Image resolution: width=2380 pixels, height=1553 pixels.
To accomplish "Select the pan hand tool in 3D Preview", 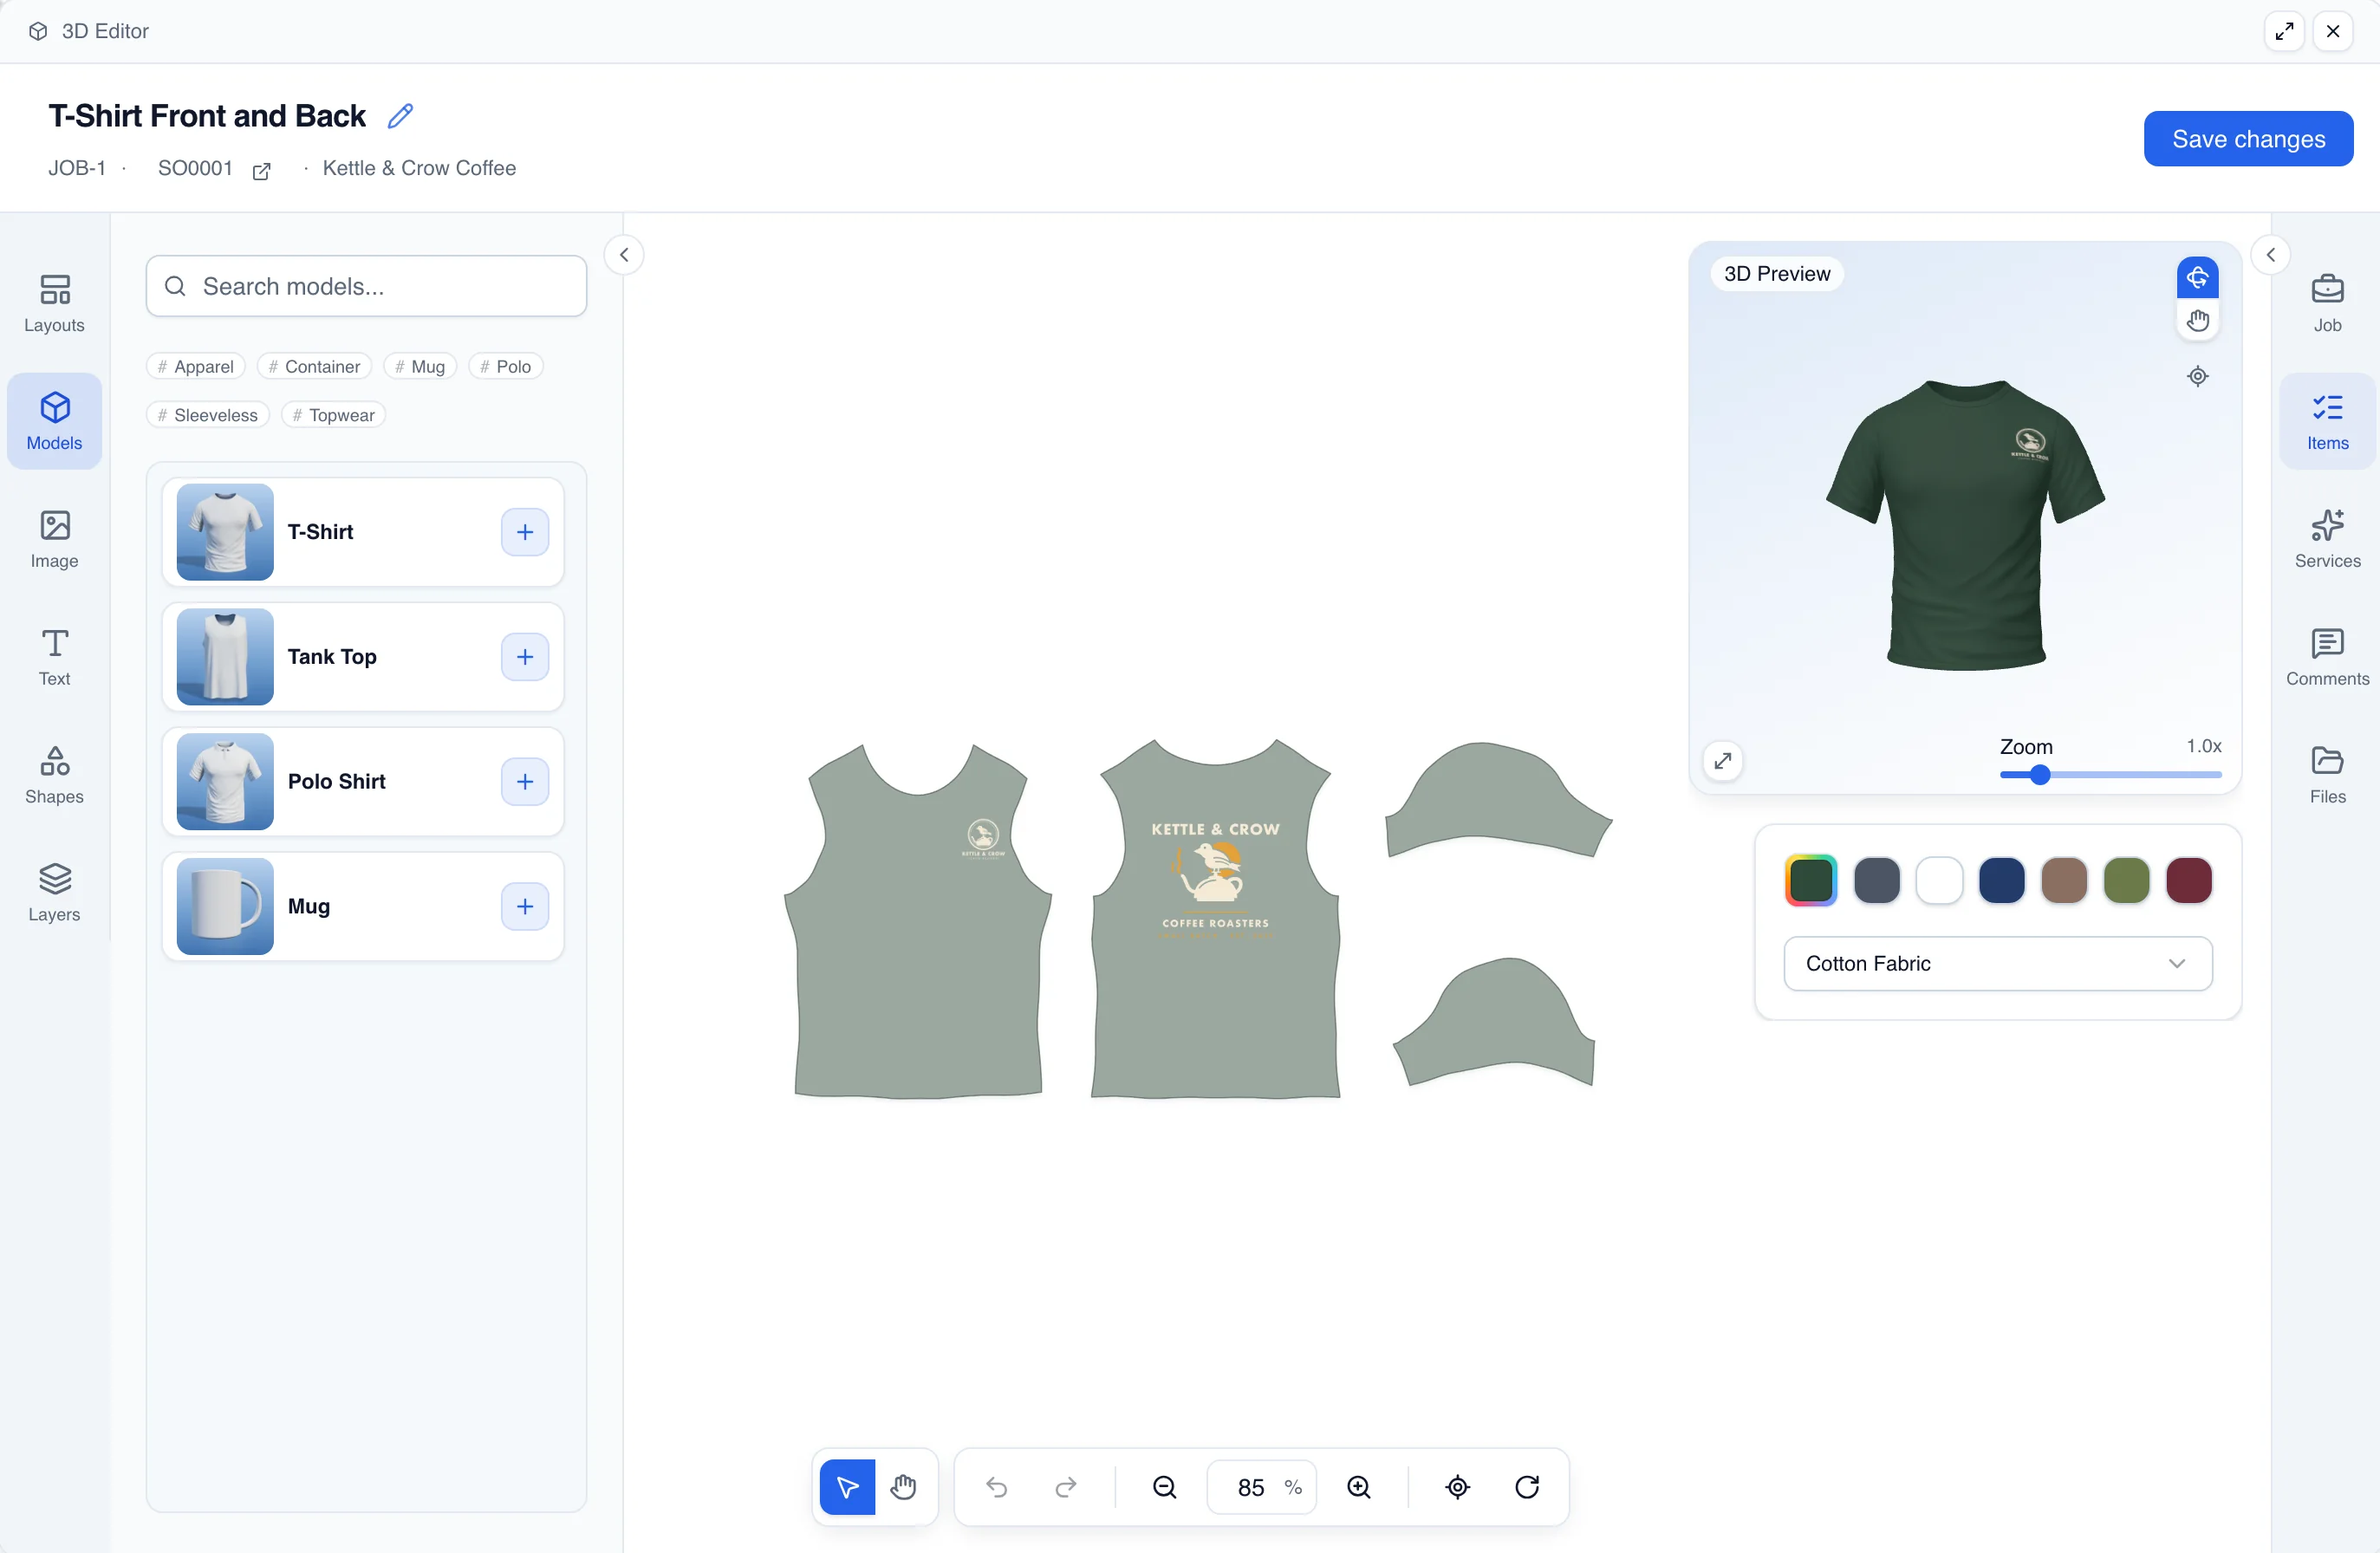I will [2198, 321].
